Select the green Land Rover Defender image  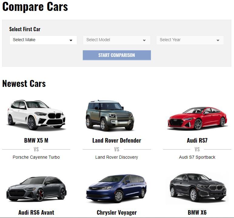click(x=110, y=115)
